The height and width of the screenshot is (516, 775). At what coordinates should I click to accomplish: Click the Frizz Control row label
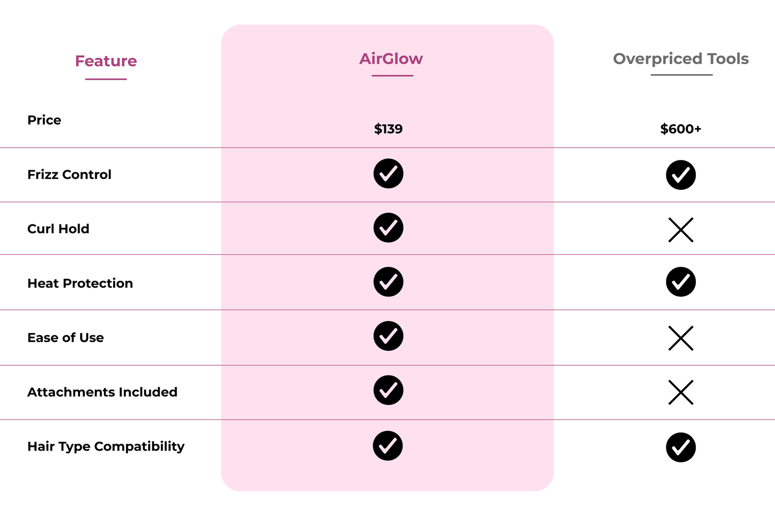click(x=69, y=174)
